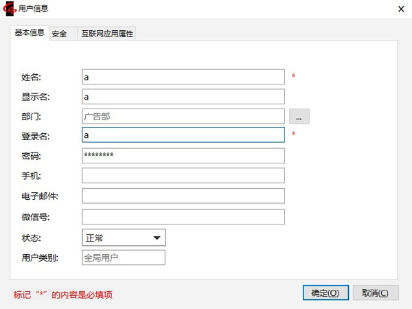Image resolution: width=412 pixels, height=309 pixels.
Task: Select the 微信号 text field
Action: point(183,217)
